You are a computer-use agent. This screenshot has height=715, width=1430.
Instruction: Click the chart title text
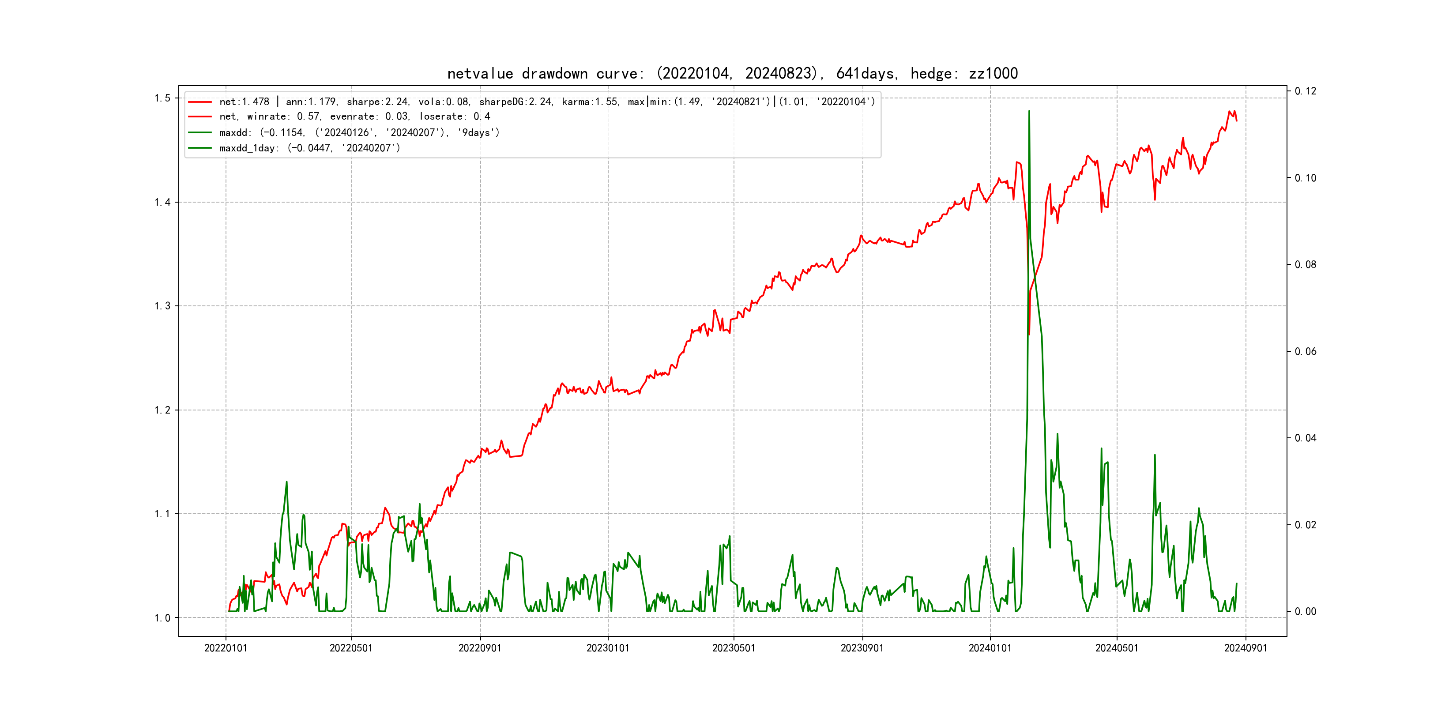(x=732, y=73)
